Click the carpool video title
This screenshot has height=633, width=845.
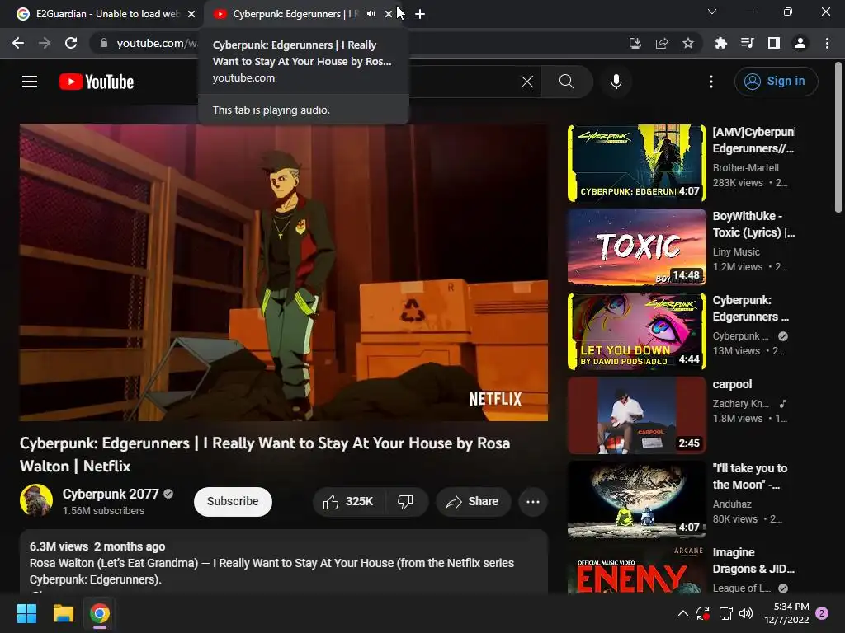(732, 384)
